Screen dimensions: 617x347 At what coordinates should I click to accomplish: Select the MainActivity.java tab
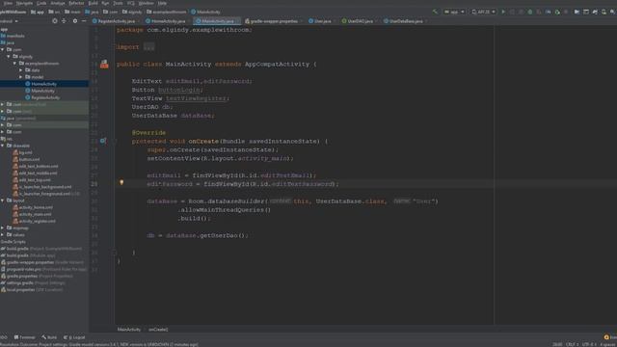(216, 21)
